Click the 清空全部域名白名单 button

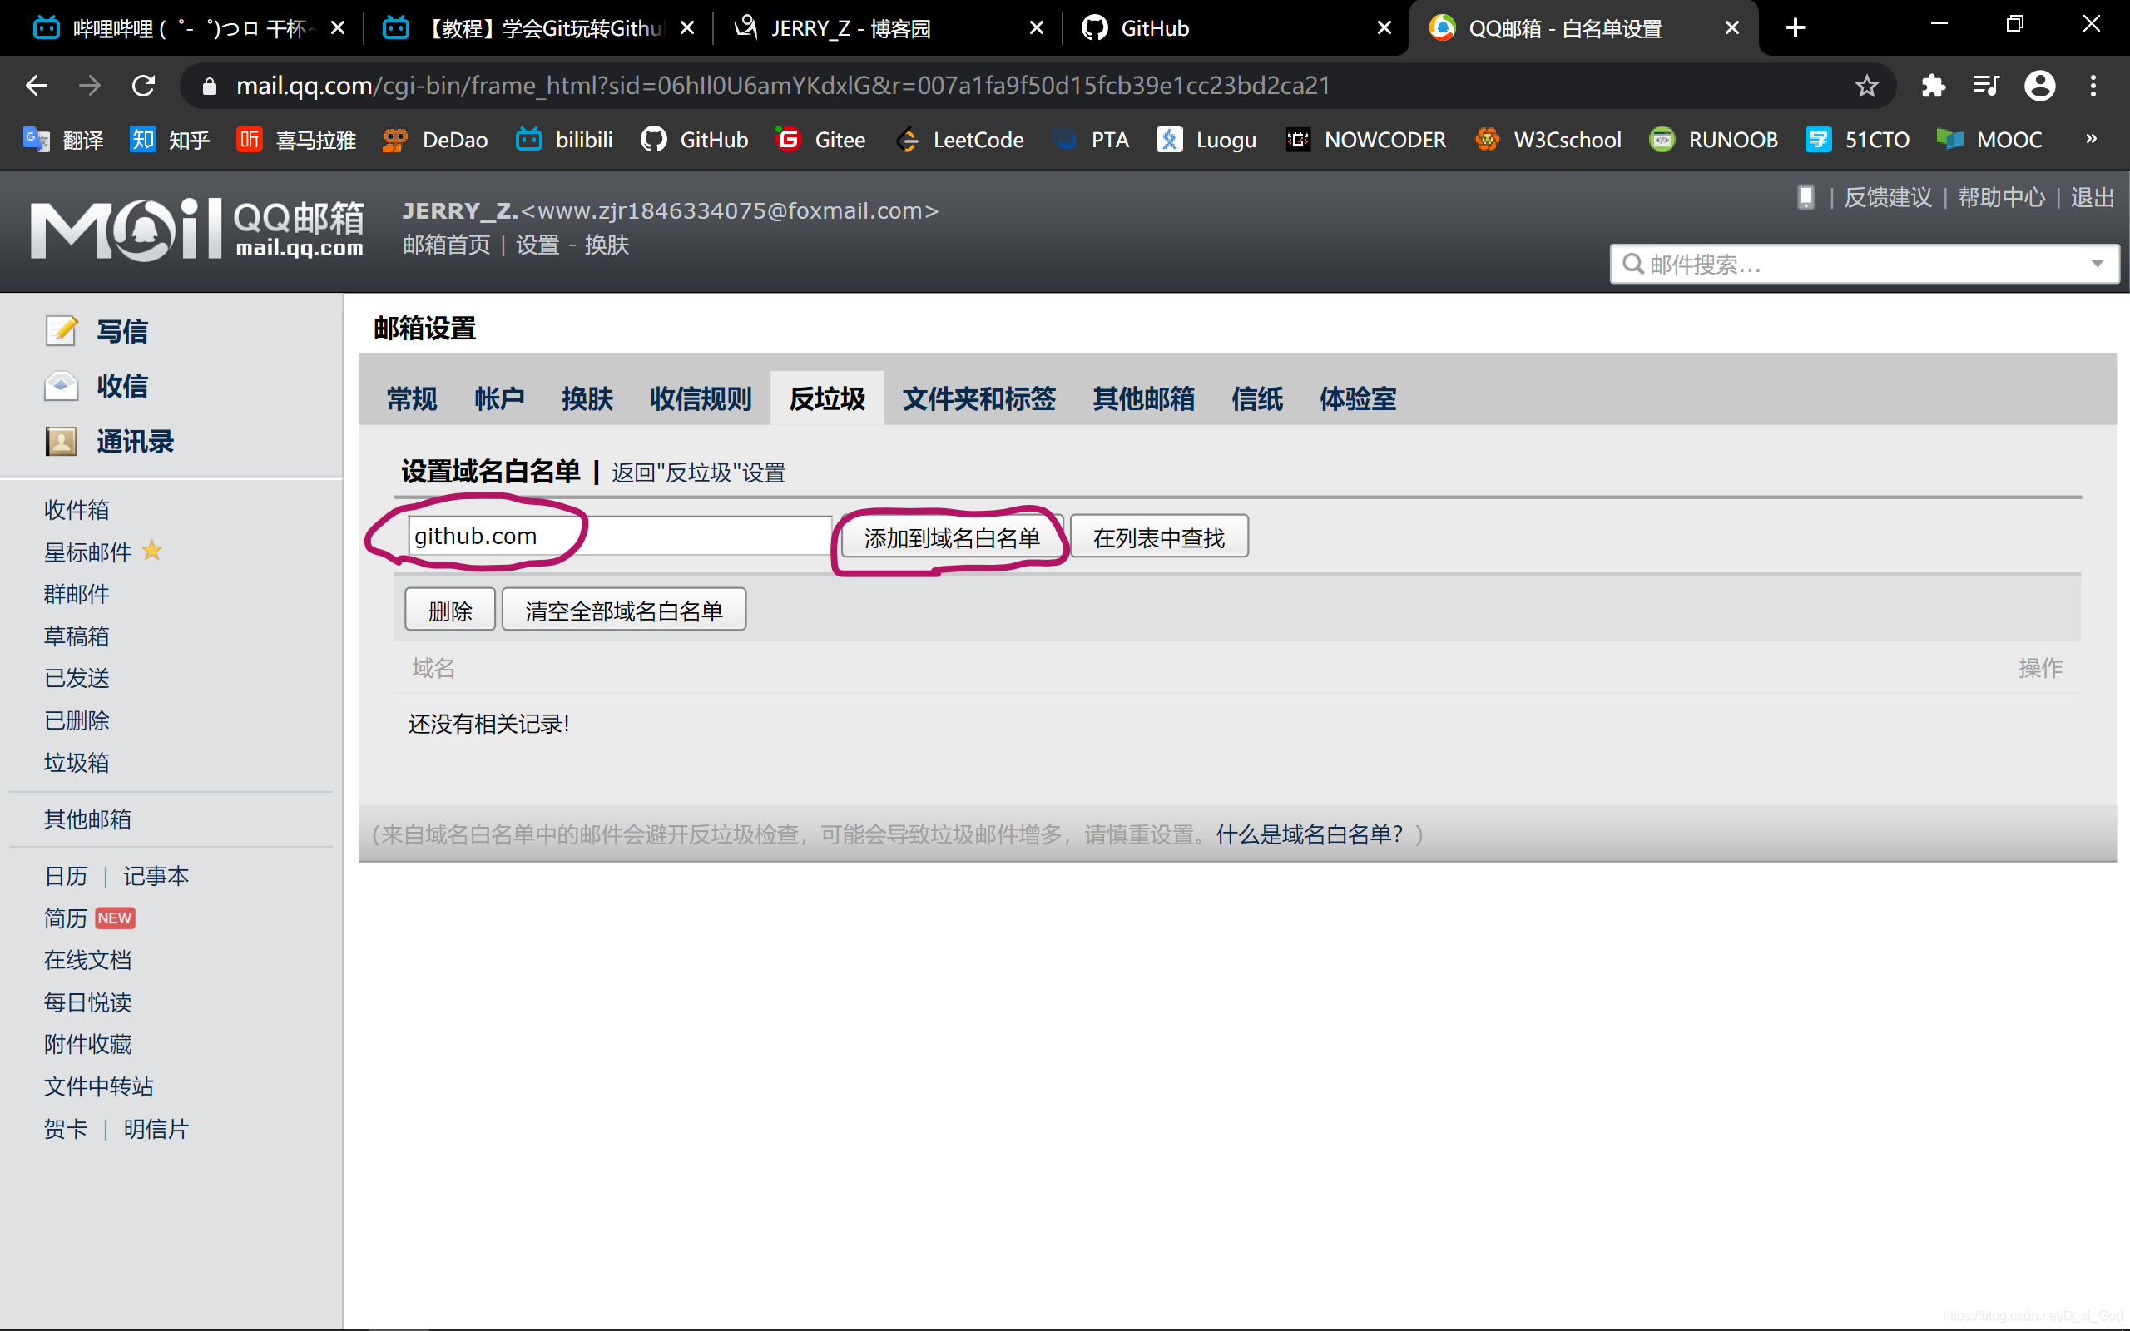click(x=623, y=610)
